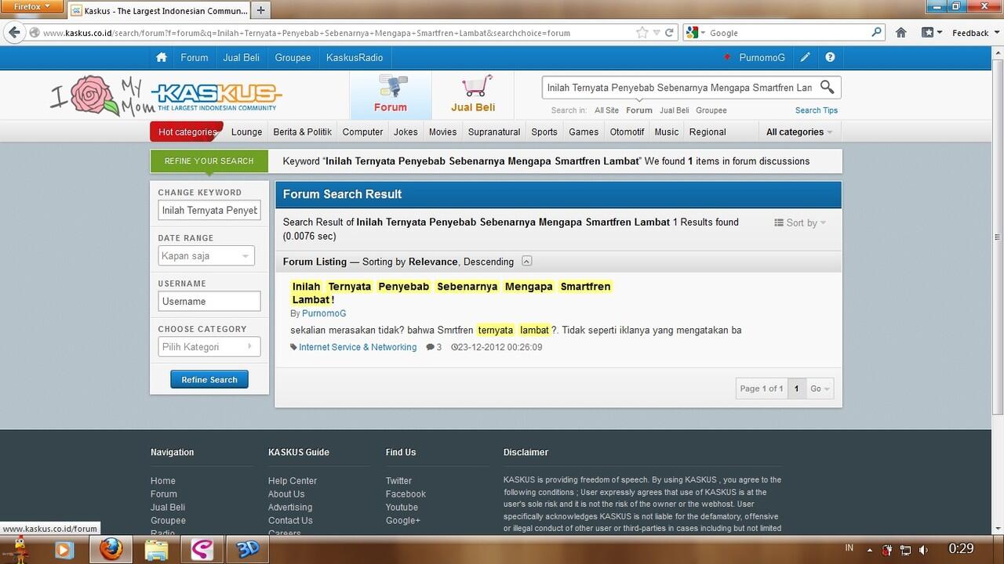Select the Forum tab with icon
This screenshot has width=1004, height=564.
point(391,95)
